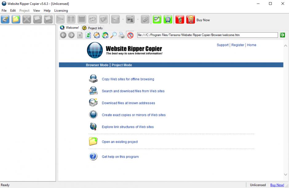Open the Support link
The width and height of the screenshot is (289, 188).
point(223,45)
